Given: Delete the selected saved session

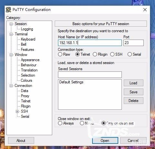Looking at the screenshot, I should click(x=133, y=101).
